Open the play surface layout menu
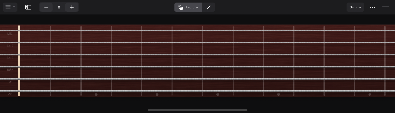 10,7
